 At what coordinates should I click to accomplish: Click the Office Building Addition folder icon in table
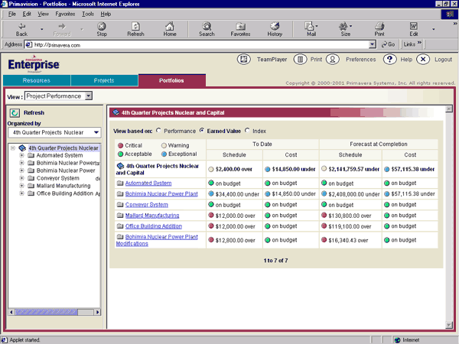(x=120, y=226)
